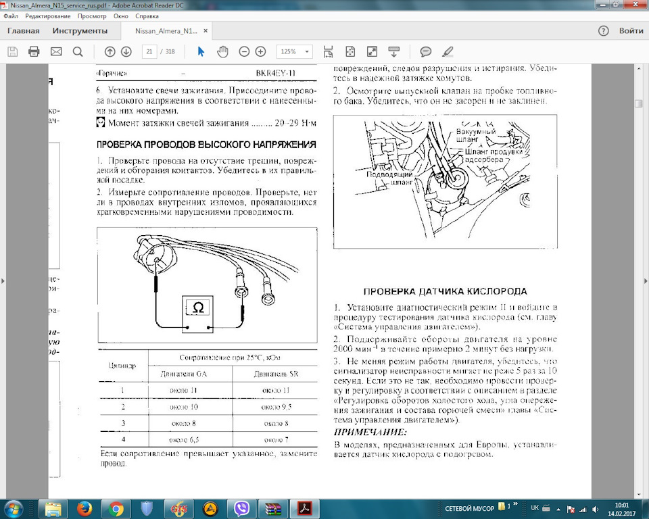Send file by email envelope icon
Screen dimensions: 649x519
point(56,52)
